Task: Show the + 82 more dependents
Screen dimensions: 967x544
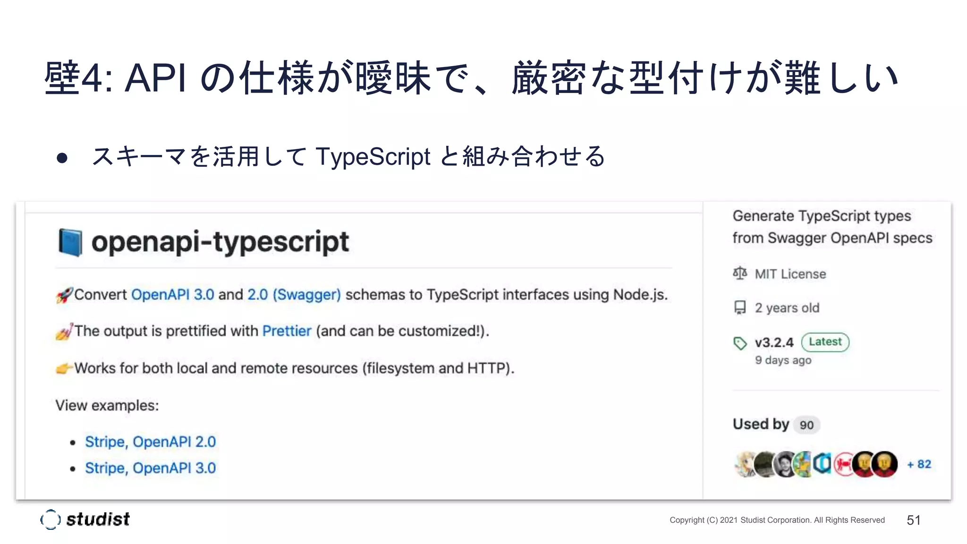Action: pos(919,465)
